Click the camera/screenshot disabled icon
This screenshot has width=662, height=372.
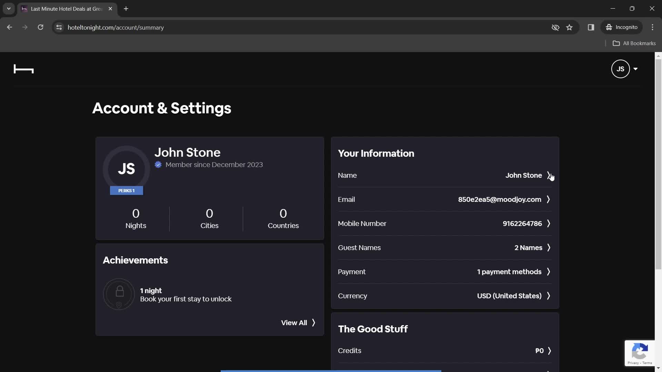pos(555,27)
